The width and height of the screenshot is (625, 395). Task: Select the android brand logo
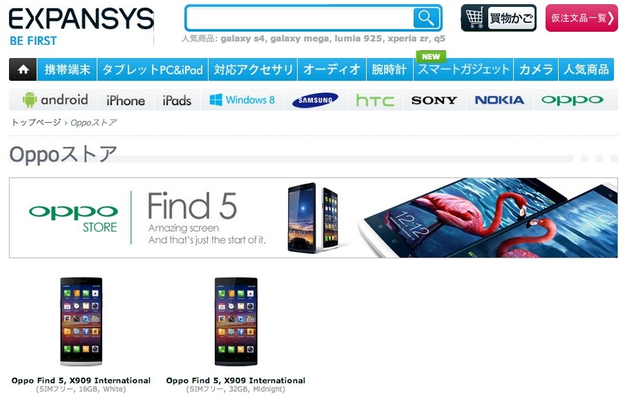tap(55, 99)
